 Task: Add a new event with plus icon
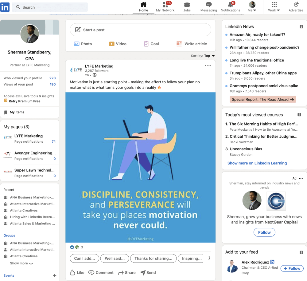[x=54, y=275]
